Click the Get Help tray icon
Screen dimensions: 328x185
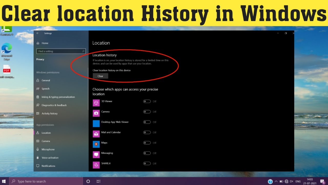270,181
